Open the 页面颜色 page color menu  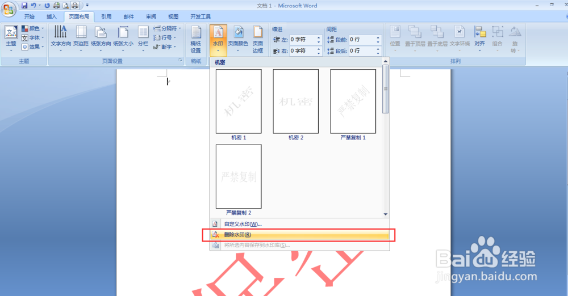point(238,39)
